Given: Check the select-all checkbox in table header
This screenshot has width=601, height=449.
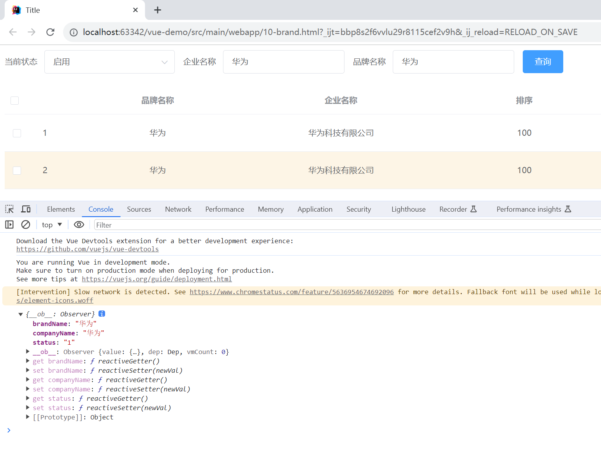Looking at the screenshot, I should (x=14, y=100).
